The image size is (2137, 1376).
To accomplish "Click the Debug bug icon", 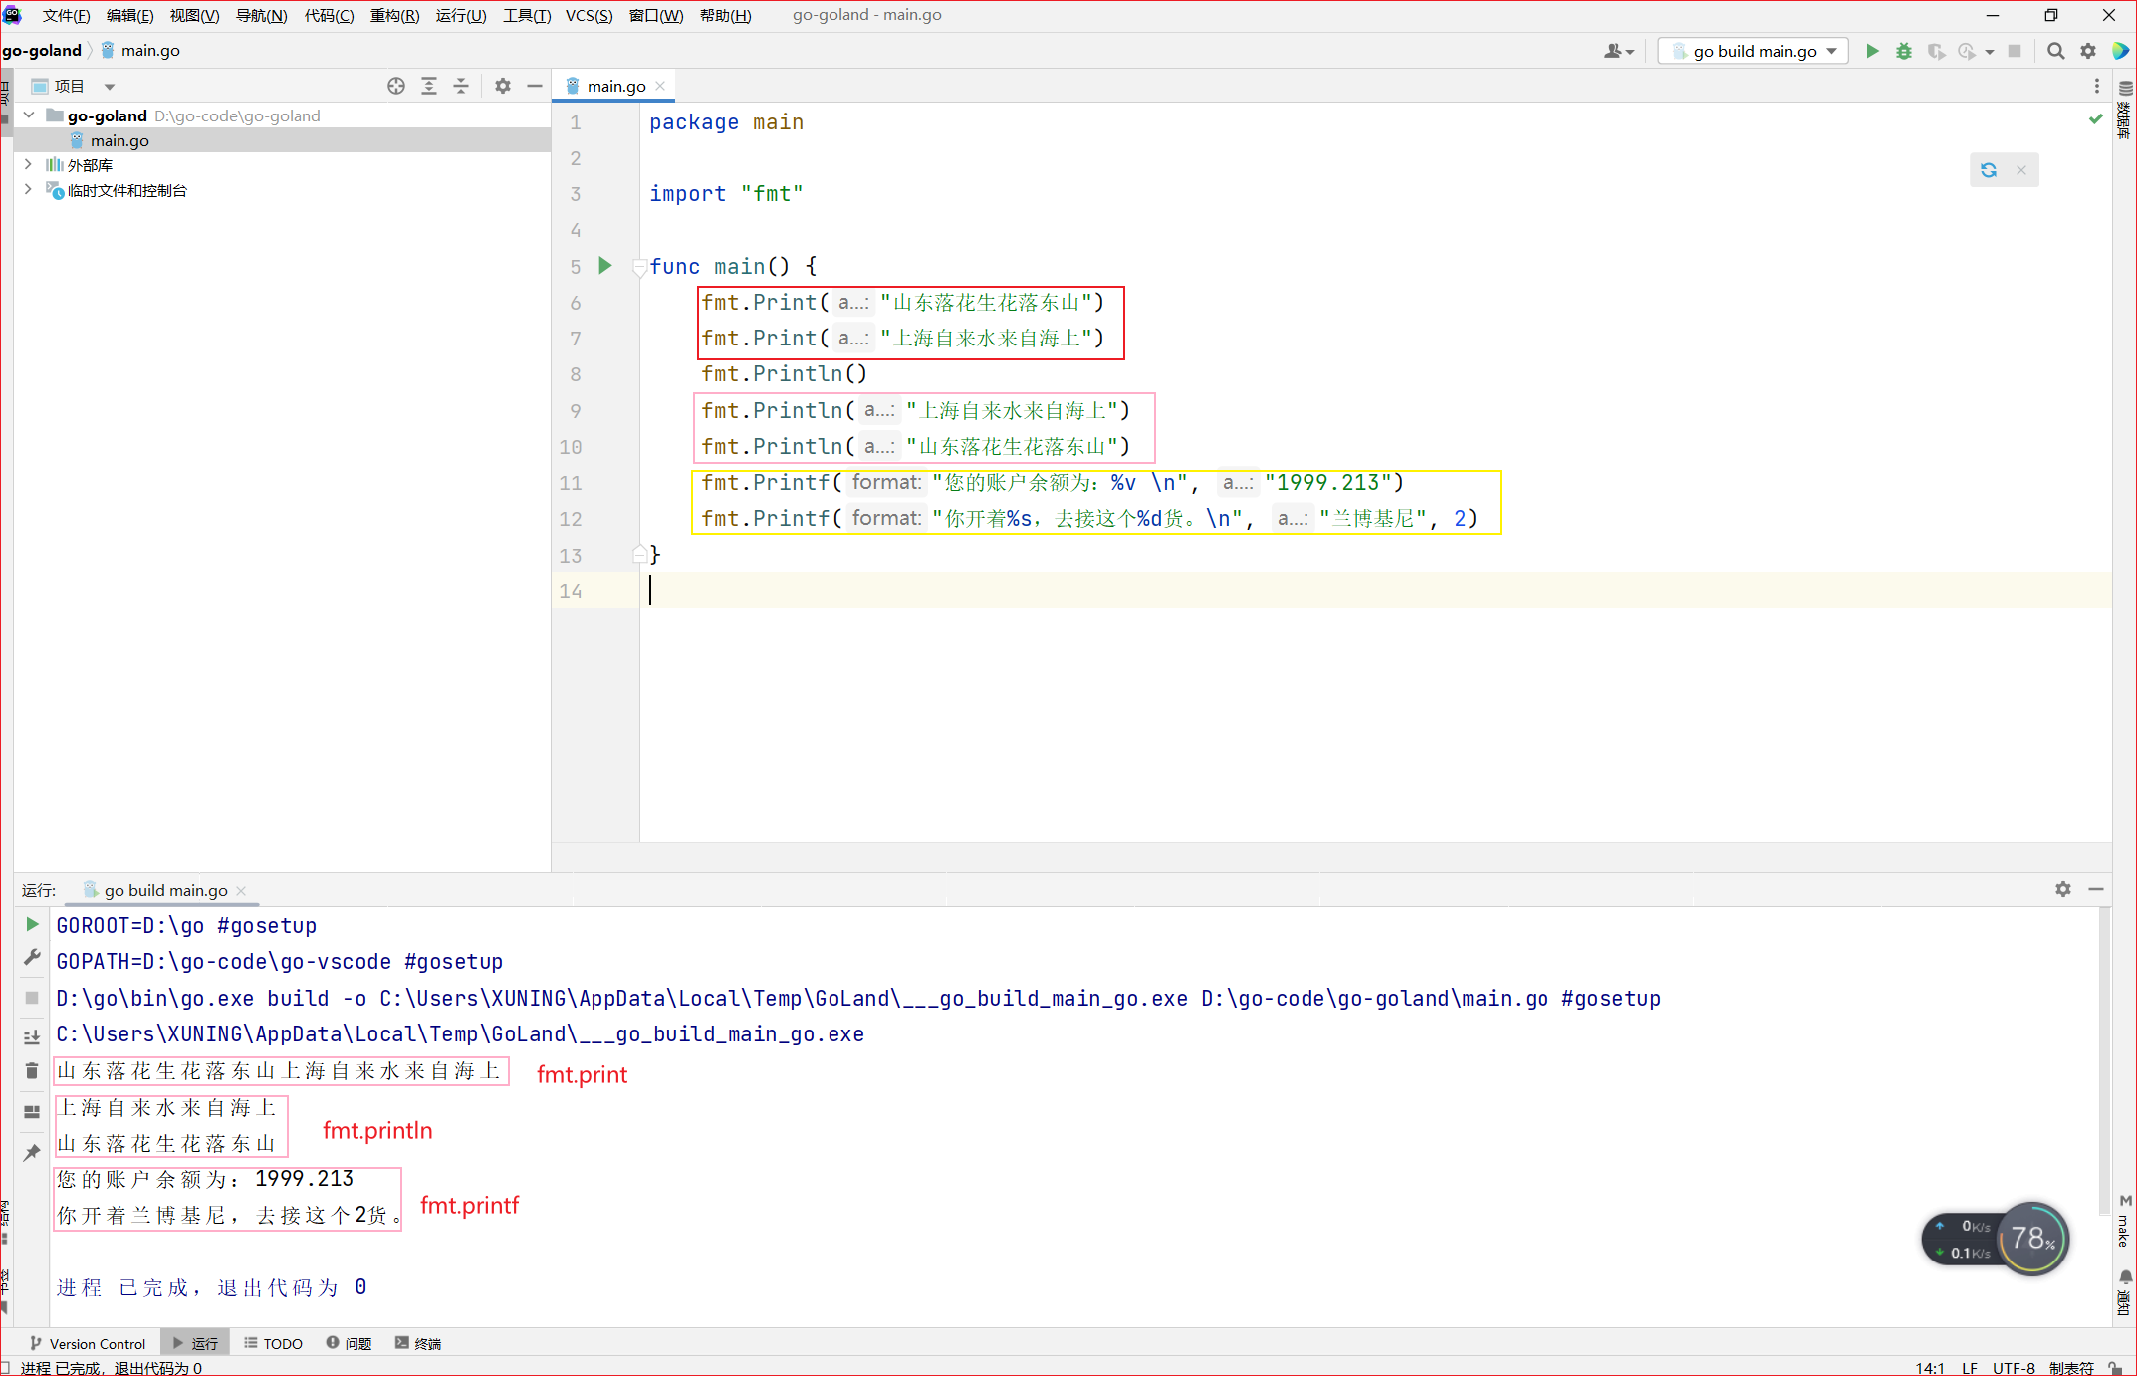I will click(1904, 51).
